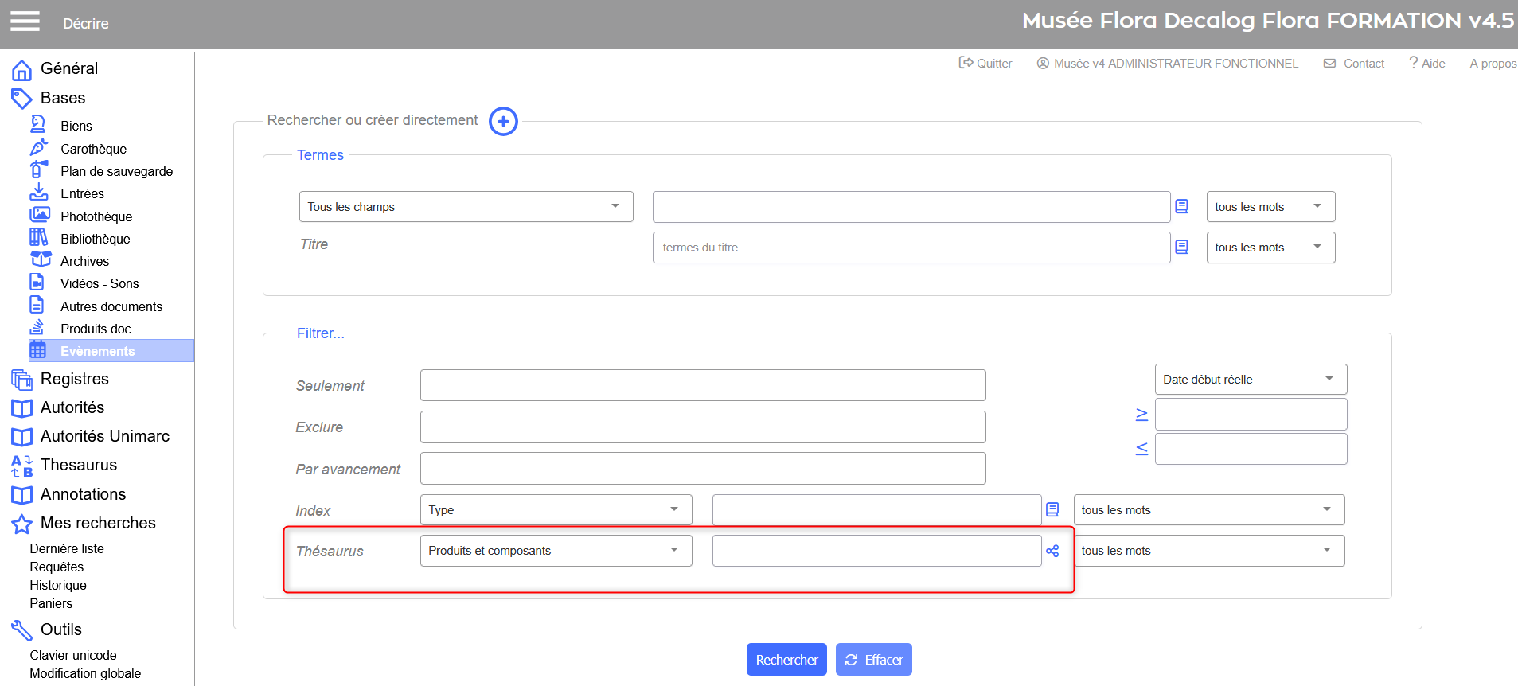Open the Date début réelle dropdown

click(x=1250, y=380)
